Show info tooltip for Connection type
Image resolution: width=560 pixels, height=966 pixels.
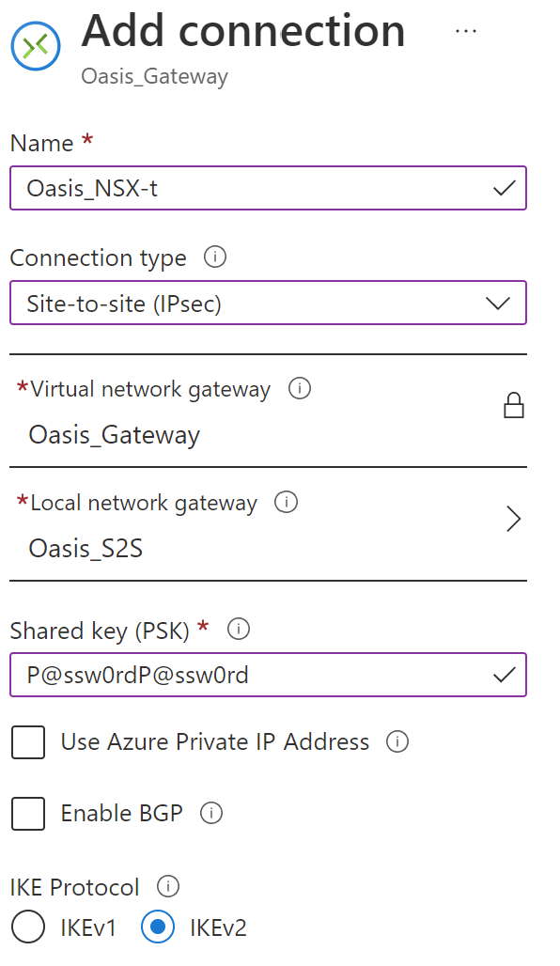click(215, 257)
